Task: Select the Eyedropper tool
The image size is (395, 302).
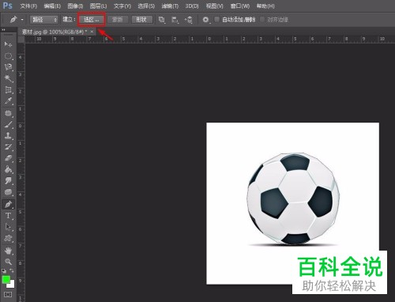Action: 8,101
